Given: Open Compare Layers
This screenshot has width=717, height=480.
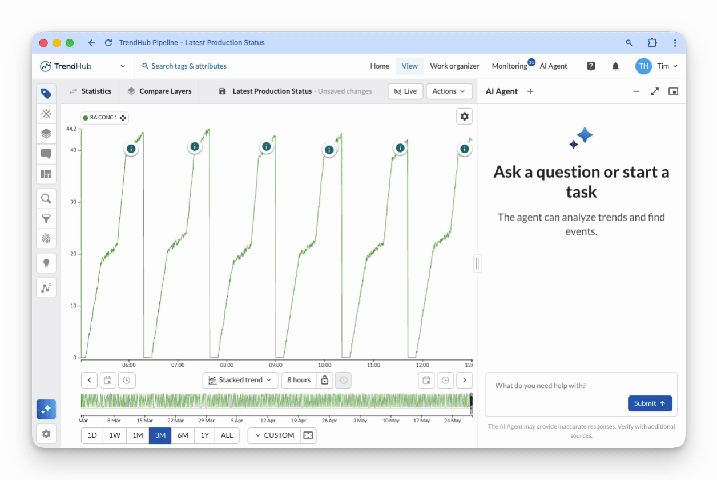Looking at the screenshot, I should (x=159, y=91).
